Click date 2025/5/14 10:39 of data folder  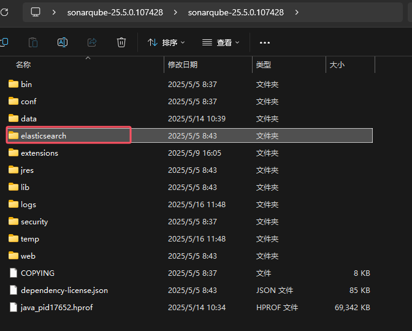point(197,119)
